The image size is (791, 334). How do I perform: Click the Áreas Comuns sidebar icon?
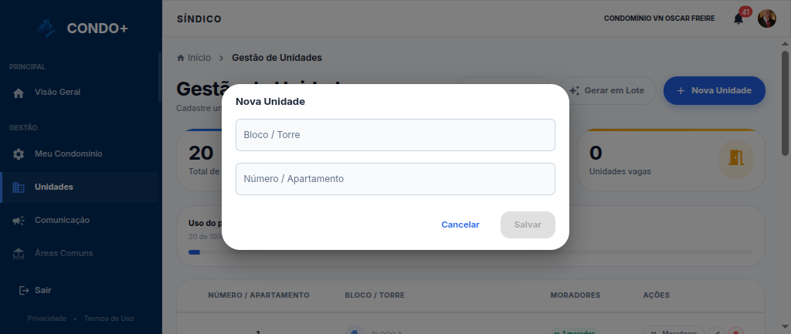point(19,254)
